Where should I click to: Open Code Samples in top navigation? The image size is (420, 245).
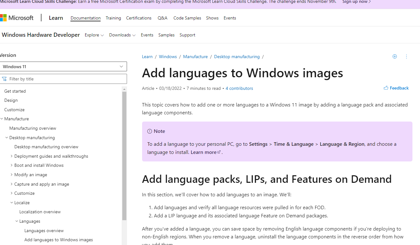(187, 18)
